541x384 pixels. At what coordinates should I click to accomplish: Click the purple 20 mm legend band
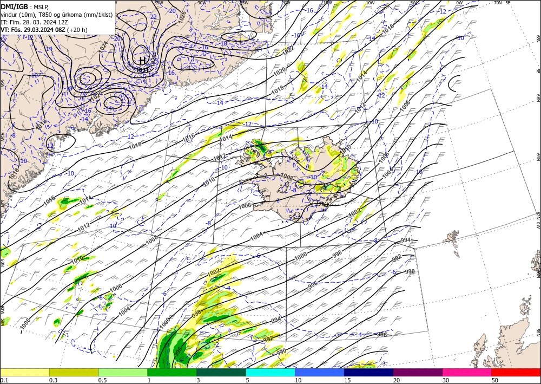[418, 372]
